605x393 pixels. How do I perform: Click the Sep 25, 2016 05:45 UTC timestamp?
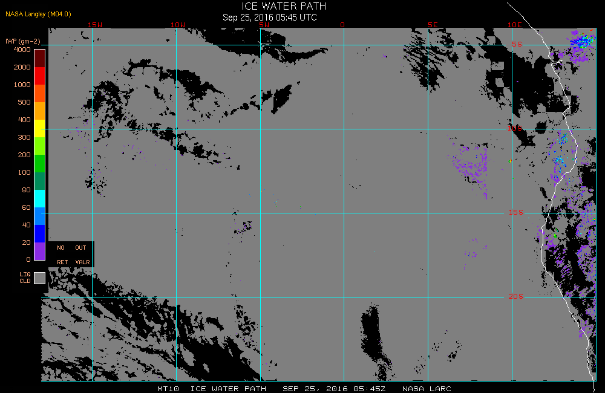[x=270, y=18]
